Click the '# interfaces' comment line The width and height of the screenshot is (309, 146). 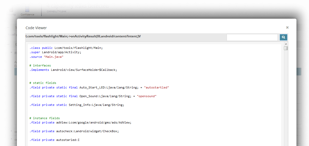(40, 65)
